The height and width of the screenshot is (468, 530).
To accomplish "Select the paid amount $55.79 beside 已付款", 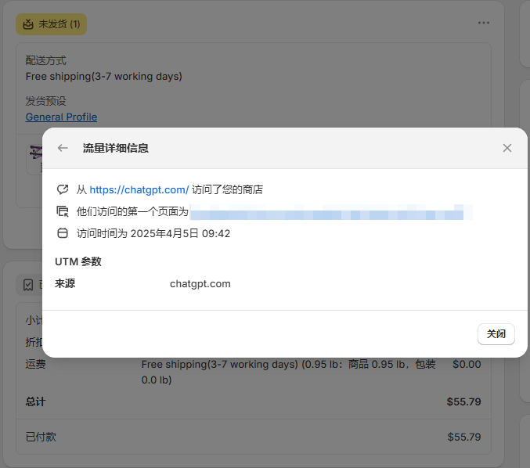I will pyautogui.click(x=464, y=437).
